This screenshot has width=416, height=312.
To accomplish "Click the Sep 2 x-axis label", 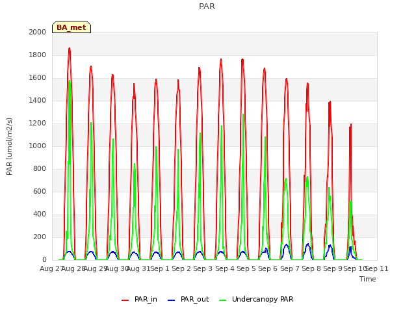I will (x=181, y=268).
